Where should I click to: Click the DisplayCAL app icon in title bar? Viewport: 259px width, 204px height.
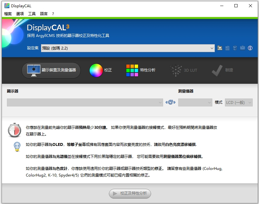point(7,6)
